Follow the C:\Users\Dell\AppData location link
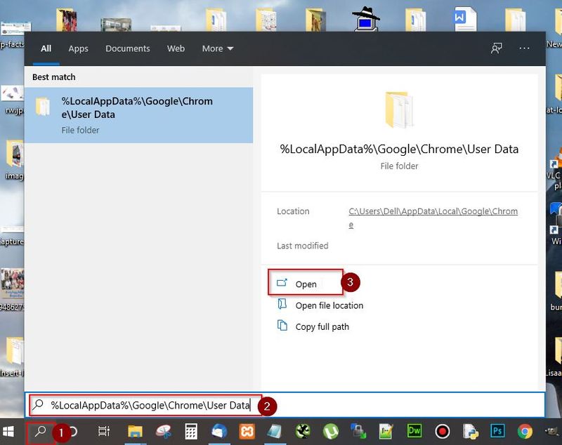562x445 pixels. coord(433,218)
